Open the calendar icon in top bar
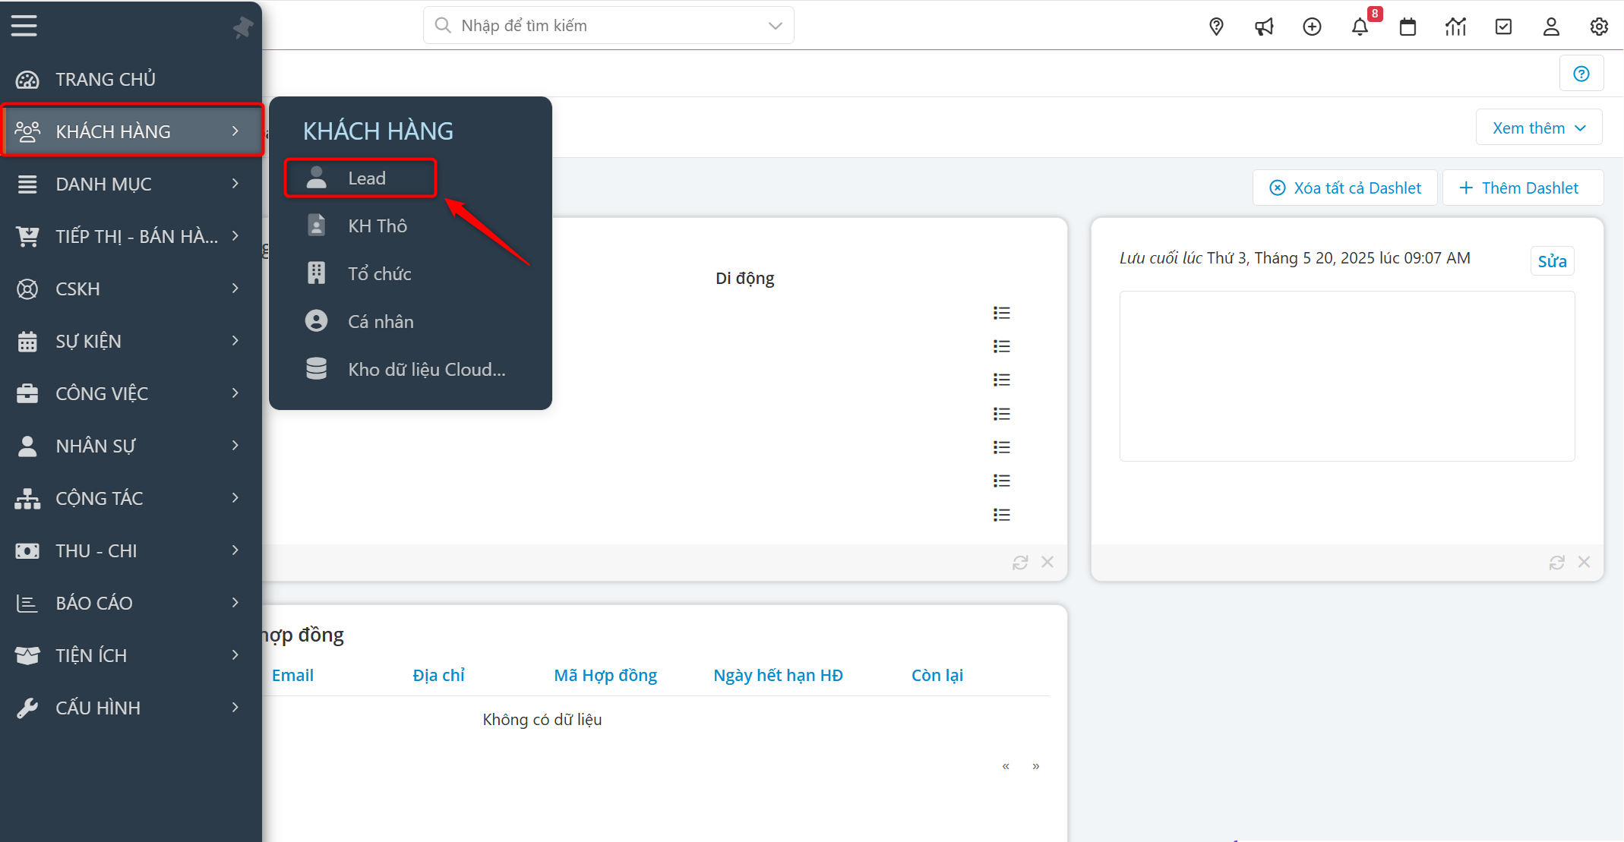 tap(1408, 27)
